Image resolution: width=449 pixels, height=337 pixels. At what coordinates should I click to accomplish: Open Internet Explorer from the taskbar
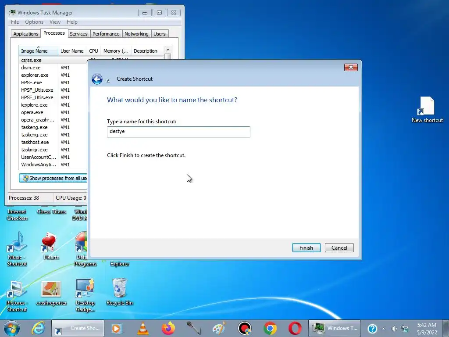38,328
